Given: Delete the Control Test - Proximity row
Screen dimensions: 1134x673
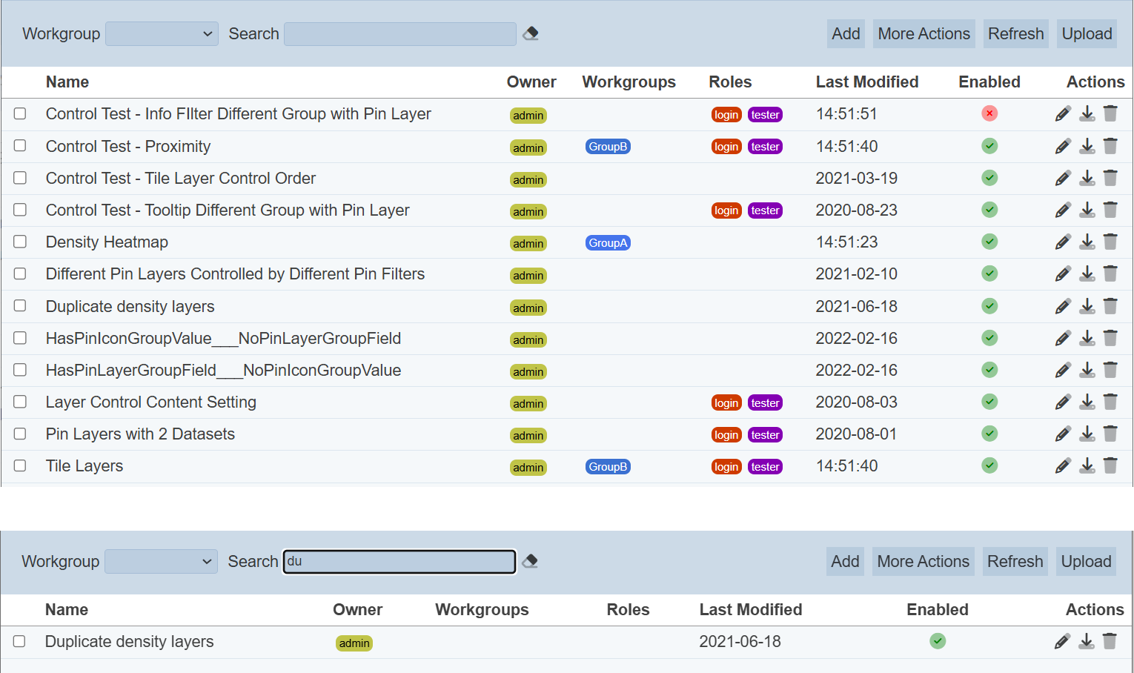Looking at the screenshot, I should click(x=1110, y=146).
